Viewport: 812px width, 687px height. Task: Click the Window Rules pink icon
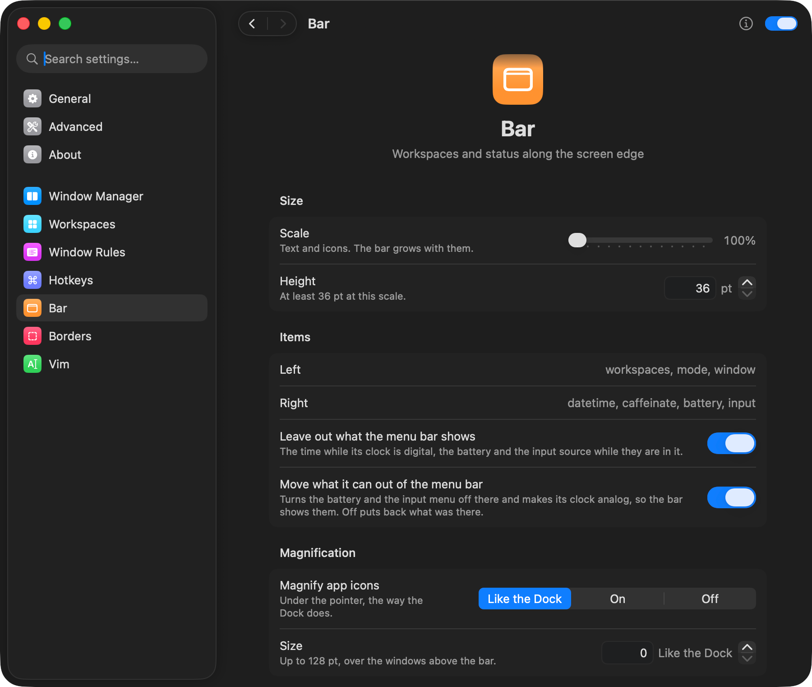pyautogui.click(x=32, y=252)
